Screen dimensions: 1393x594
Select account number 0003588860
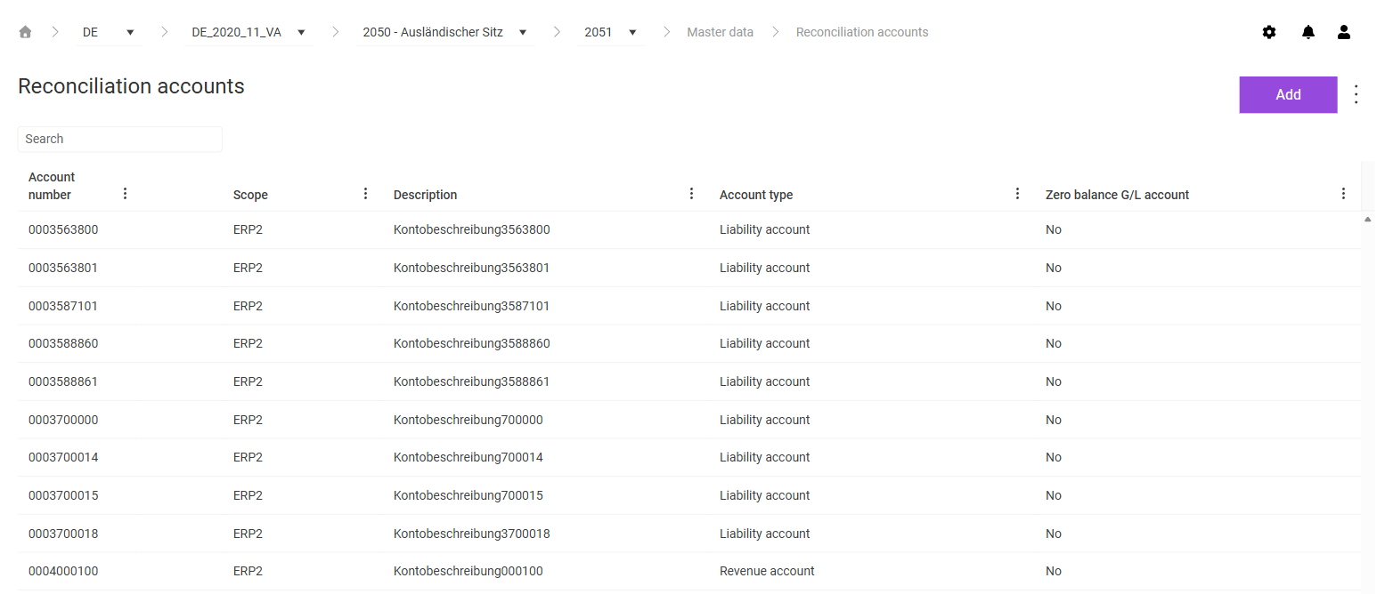(63, 343)
